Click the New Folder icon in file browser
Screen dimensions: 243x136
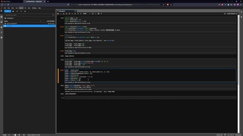coord(13,11)
